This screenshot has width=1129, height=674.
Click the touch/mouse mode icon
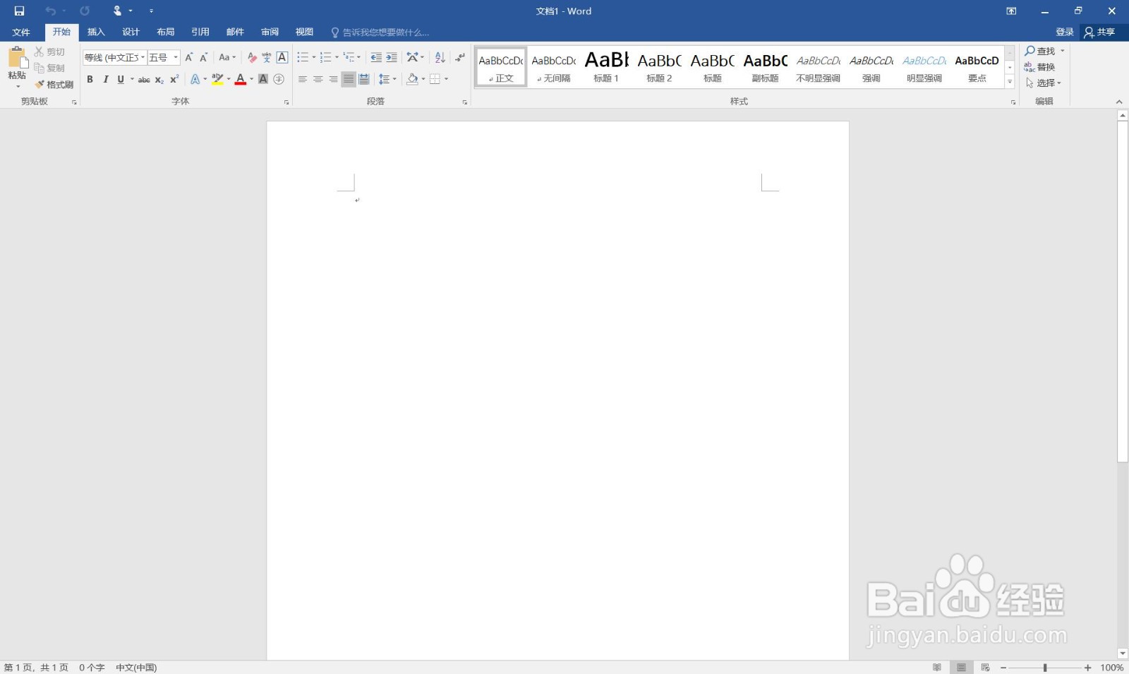click(117, 11)
